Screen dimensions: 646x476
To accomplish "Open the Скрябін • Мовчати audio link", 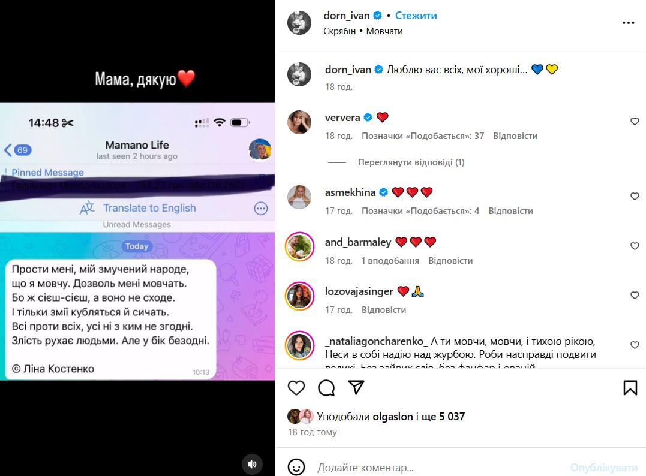I will click(363, 31).
